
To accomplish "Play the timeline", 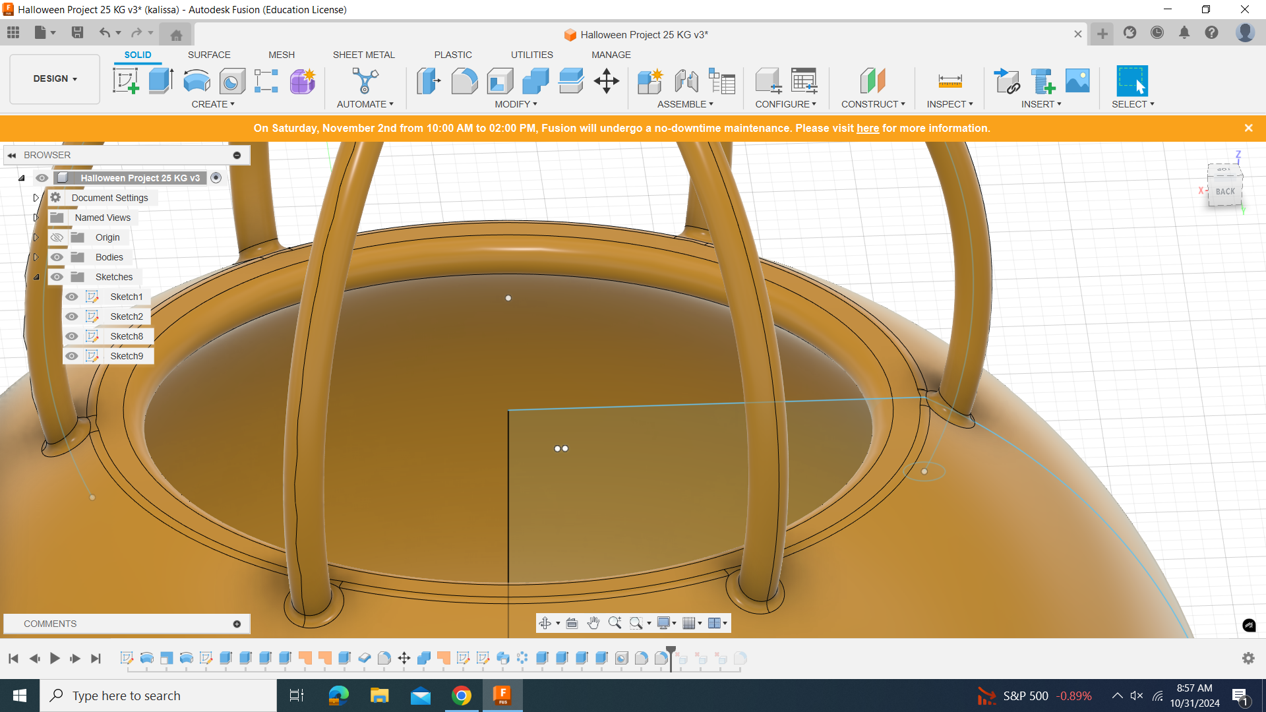I will coord(55,659).
